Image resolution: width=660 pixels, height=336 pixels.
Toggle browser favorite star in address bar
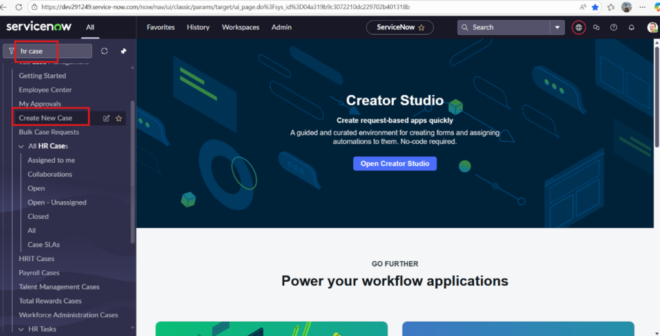595,7
